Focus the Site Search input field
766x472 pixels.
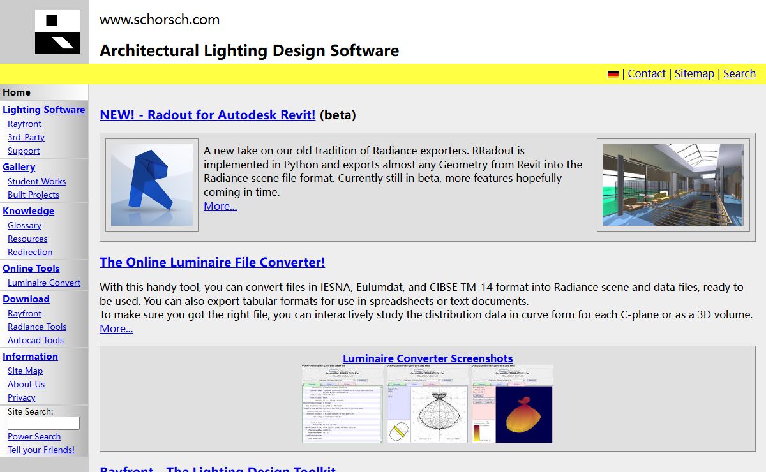[x=43, y=424]
